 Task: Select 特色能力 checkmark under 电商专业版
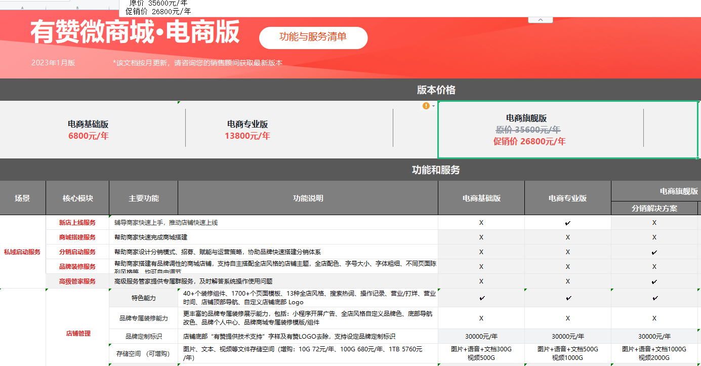(x=568, y=298)
